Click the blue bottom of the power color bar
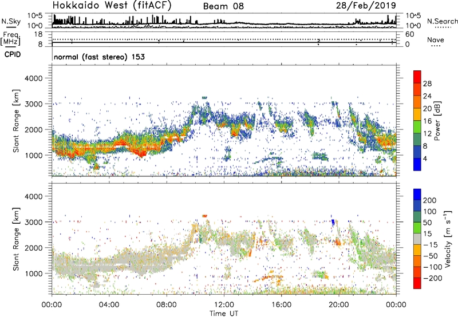This screenshot has width=458, height=317. click(x=417, y=164)
